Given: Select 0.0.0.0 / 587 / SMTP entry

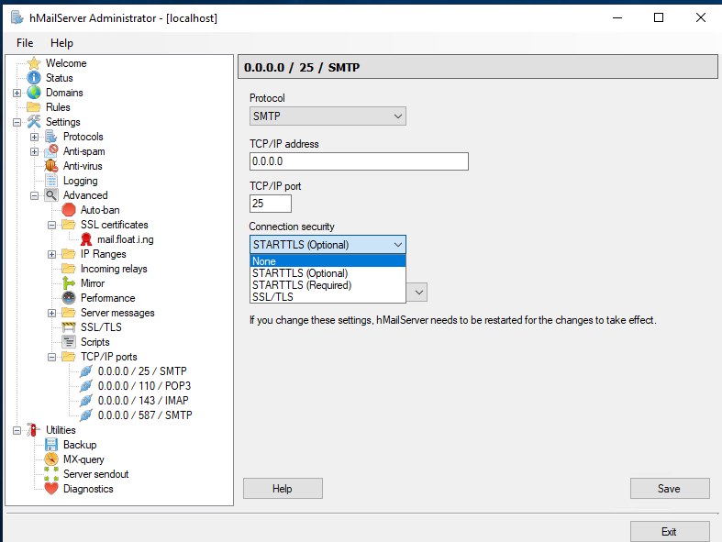Looking at the screenshot, I should tap(145, 415).
